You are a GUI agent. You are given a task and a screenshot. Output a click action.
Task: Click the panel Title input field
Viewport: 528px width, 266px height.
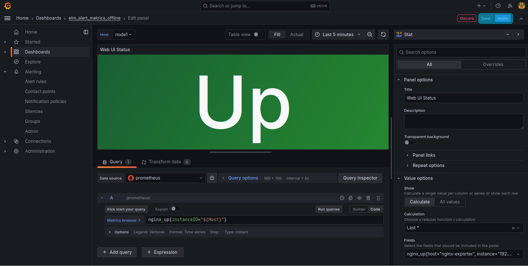[x=463, y=98]
